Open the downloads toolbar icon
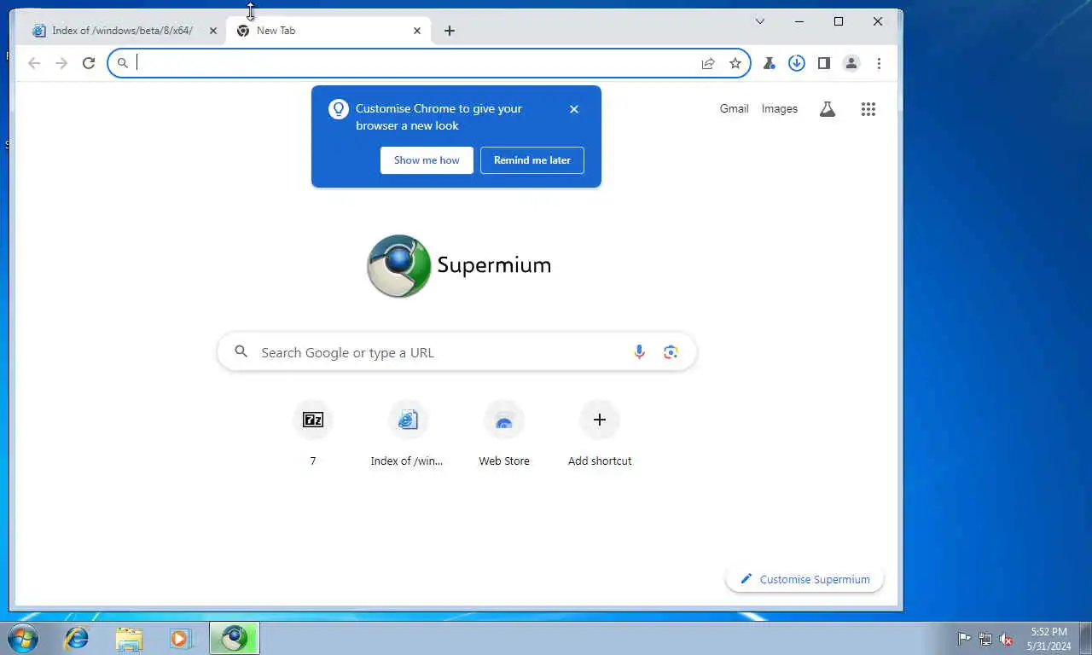The height and width of the screenshot is (655, 1092). point(797,63)
